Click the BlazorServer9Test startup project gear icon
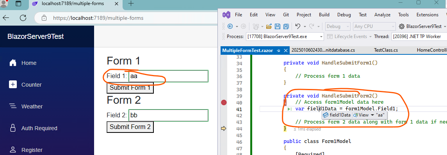The image size is (447, 155). [402, 26]
